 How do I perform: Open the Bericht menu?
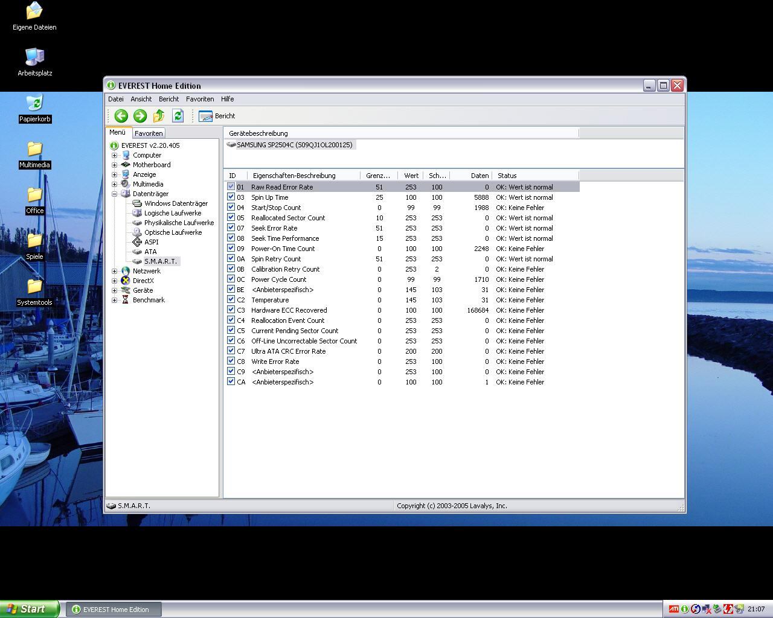(x=168, y=99)
